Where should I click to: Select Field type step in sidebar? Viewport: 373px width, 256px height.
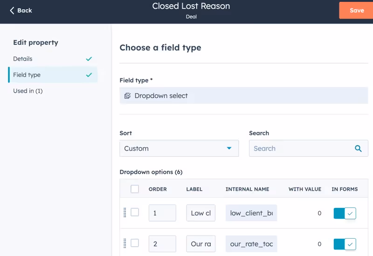53,75
